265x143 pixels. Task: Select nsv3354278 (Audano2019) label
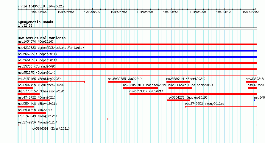point(187,97)
